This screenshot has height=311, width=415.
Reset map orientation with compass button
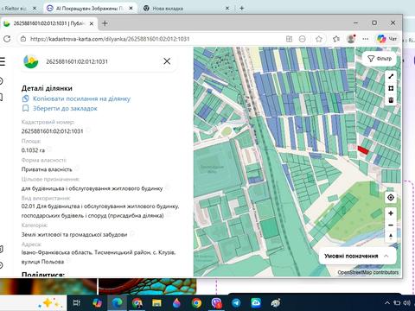coord(391,237)
